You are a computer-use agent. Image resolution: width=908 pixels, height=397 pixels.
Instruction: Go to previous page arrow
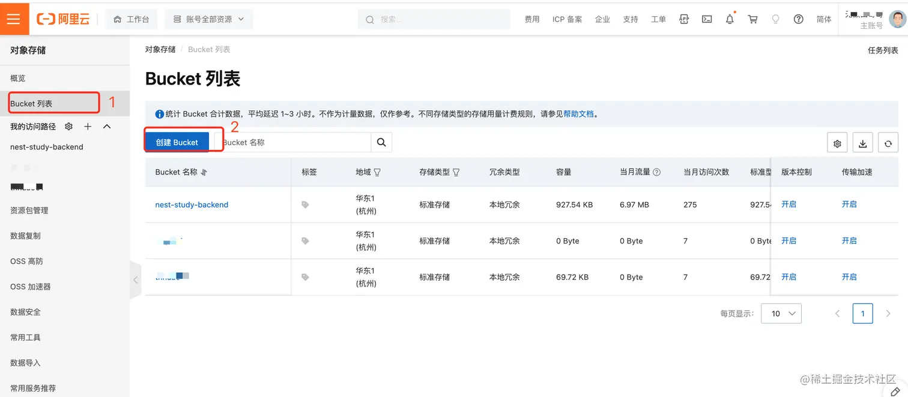837,313
